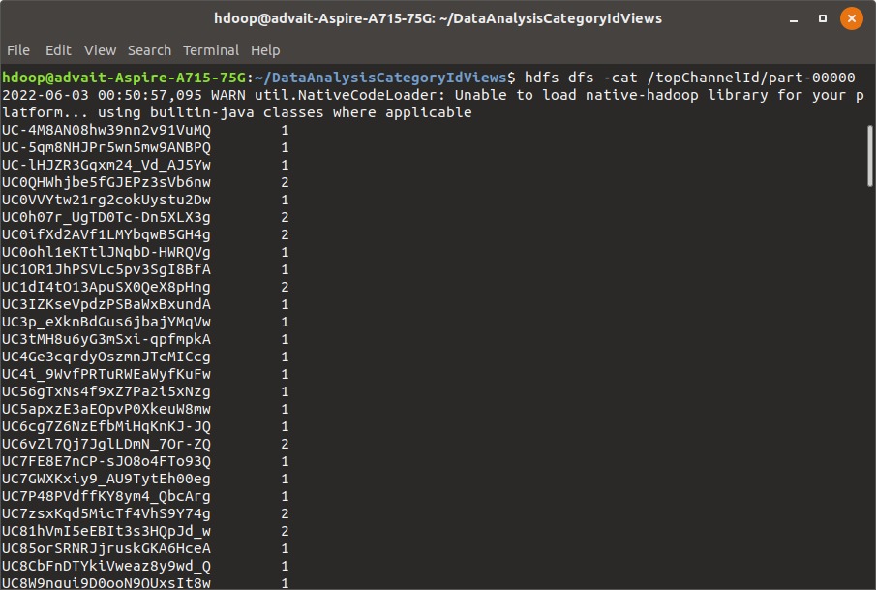Click the minimize window button
The image size is (876, 590).
pyautogui.click(x=792, y=17)
